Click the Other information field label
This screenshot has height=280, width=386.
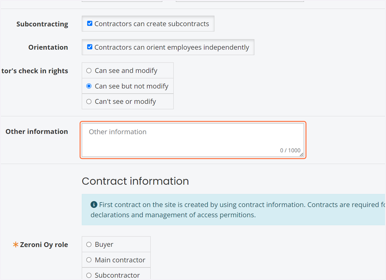(37, 131)
